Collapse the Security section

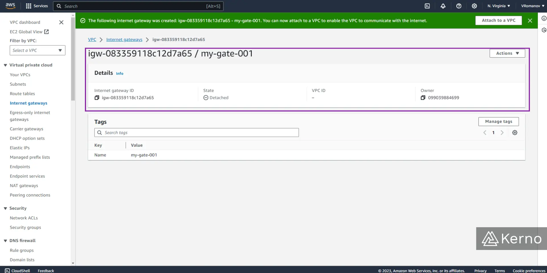click(x=5, y=208)
